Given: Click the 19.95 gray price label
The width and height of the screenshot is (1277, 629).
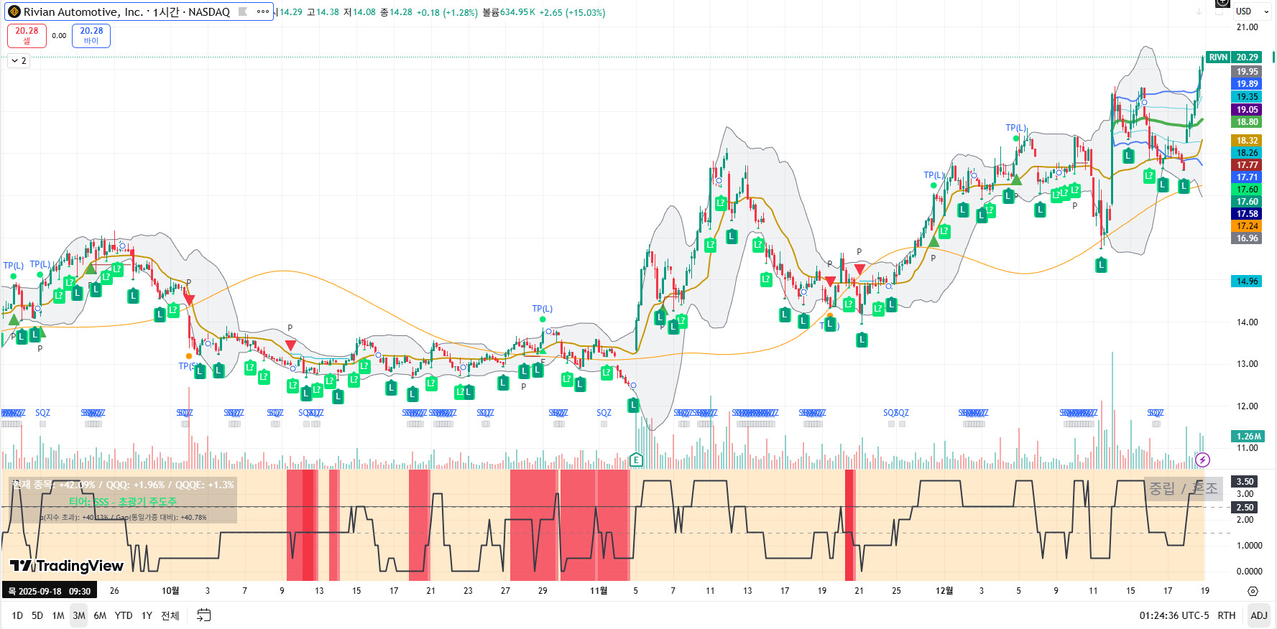Looking at the screenshot, I should 1247,72.
